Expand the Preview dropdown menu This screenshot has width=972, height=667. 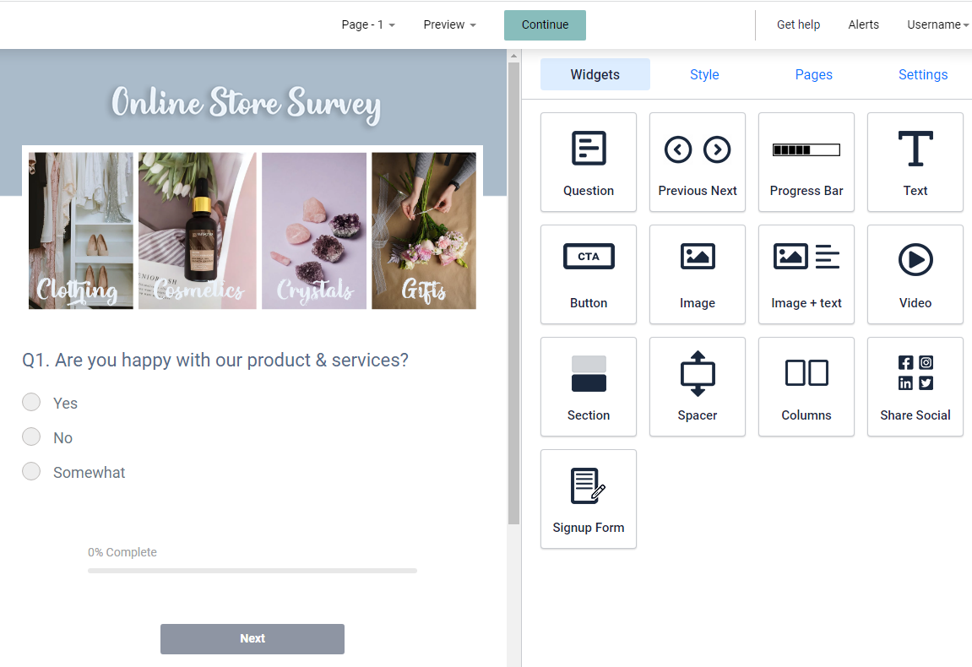pyautogui.click(x=449, y=24)
